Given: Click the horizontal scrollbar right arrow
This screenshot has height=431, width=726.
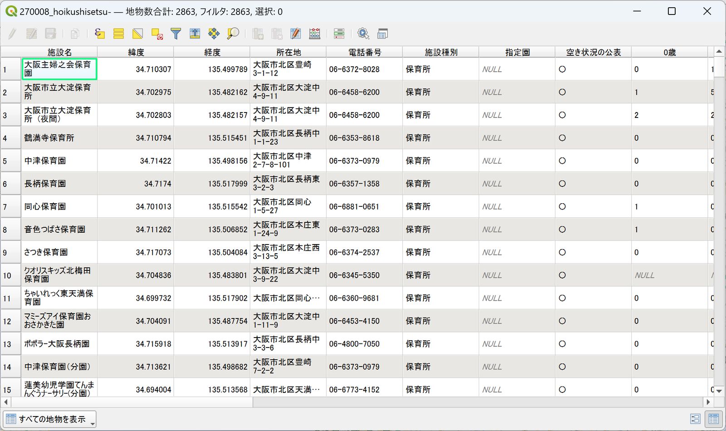Looking at the screenshot, I should [708, 402].
